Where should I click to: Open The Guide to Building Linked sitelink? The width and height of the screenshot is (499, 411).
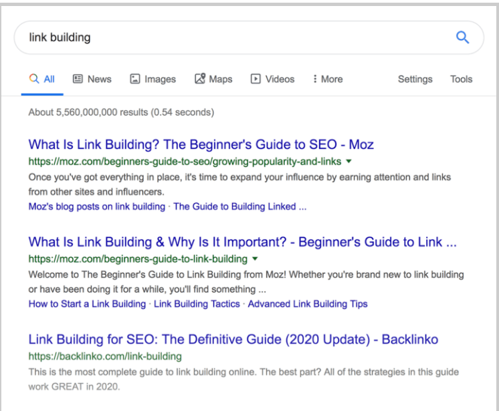click(239, 207)
